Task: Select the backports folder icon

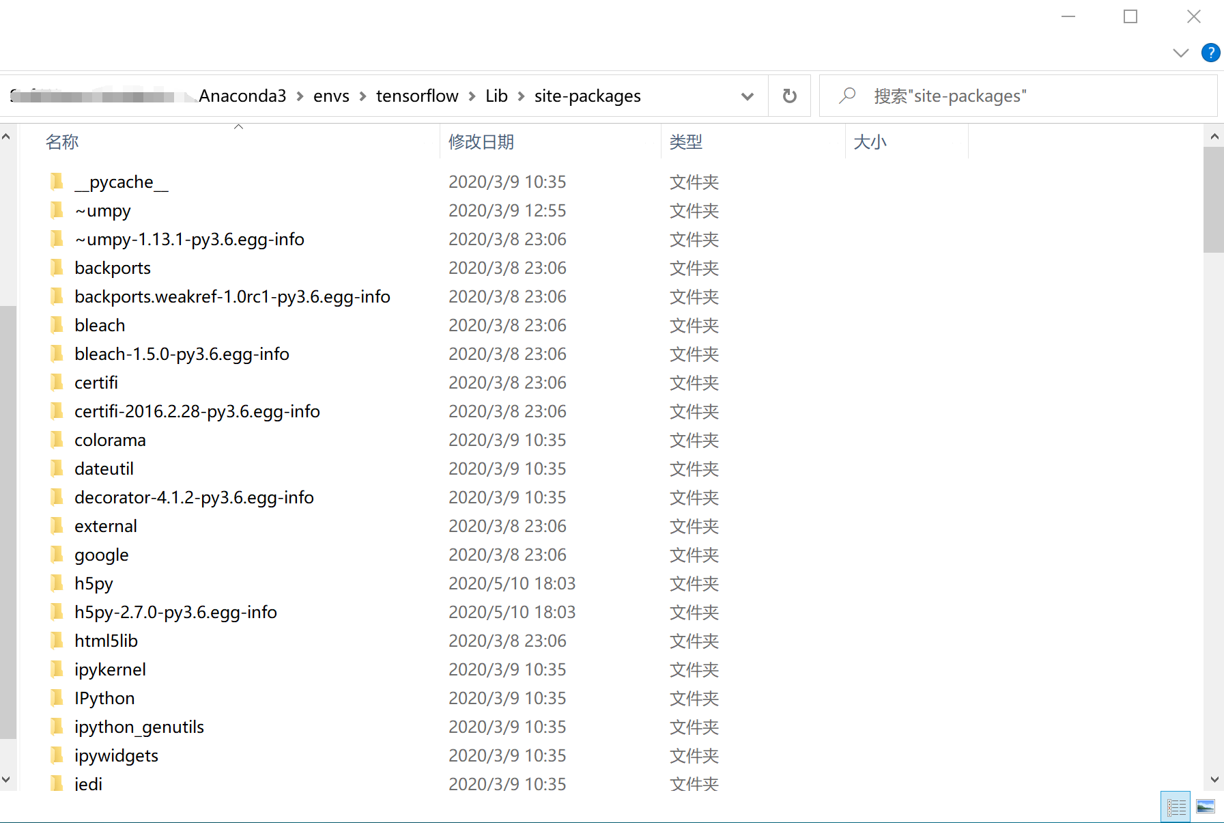Action: pyautogui.click(x=57, y=268)
